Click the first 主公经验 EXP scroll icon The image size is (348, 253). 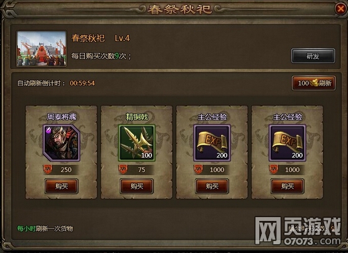pos(212,143)
